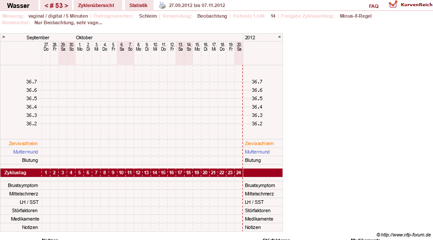Viewport: 433px width, 240px height.
Task: Select cycle day 7 cell
Action: (96, 172)
